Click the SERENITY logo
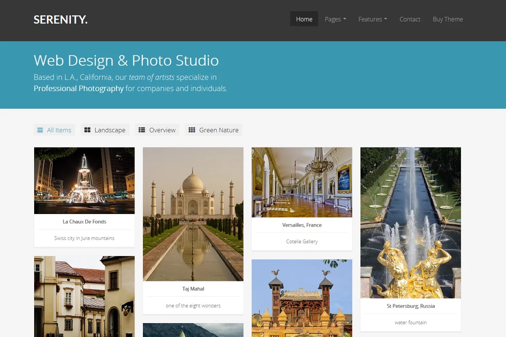The height and width of the screenshot is (337, 506). pyautogui.click(x=61, y=19)
